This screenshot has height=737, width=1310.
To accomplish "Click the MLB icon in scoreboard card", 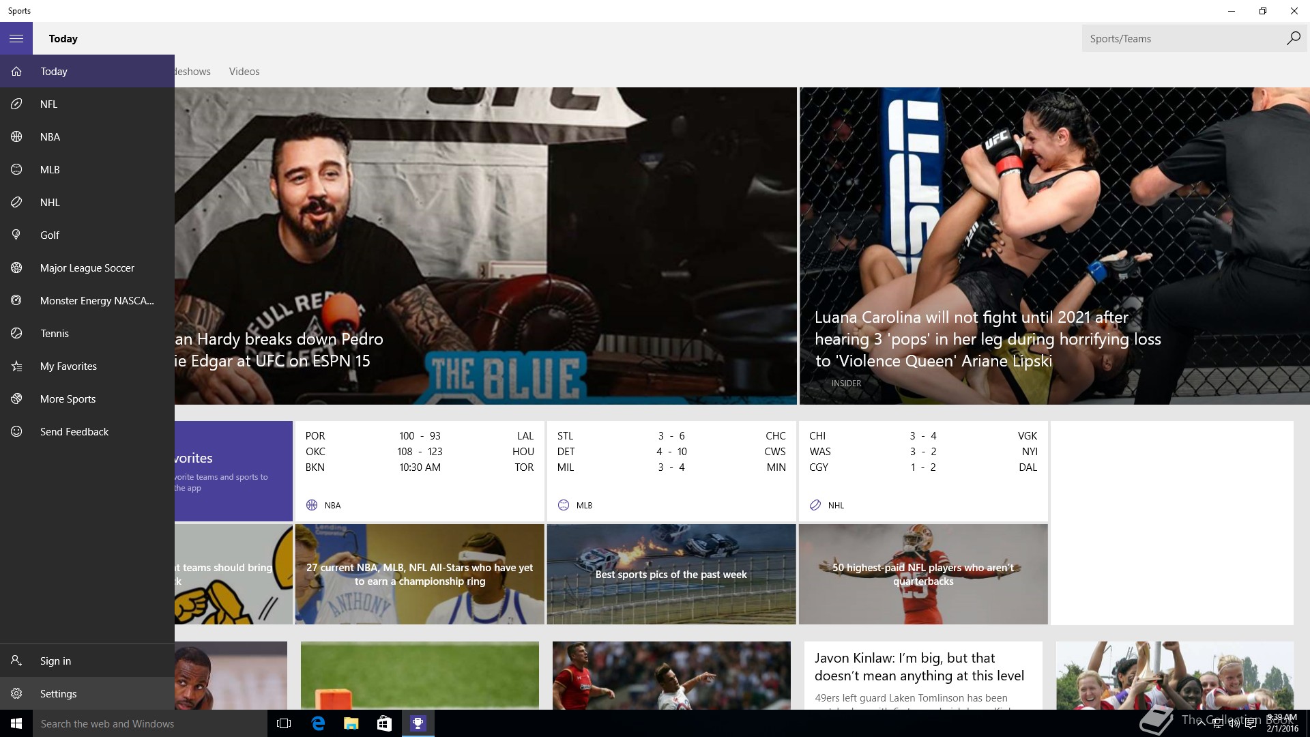I will 564,505.
